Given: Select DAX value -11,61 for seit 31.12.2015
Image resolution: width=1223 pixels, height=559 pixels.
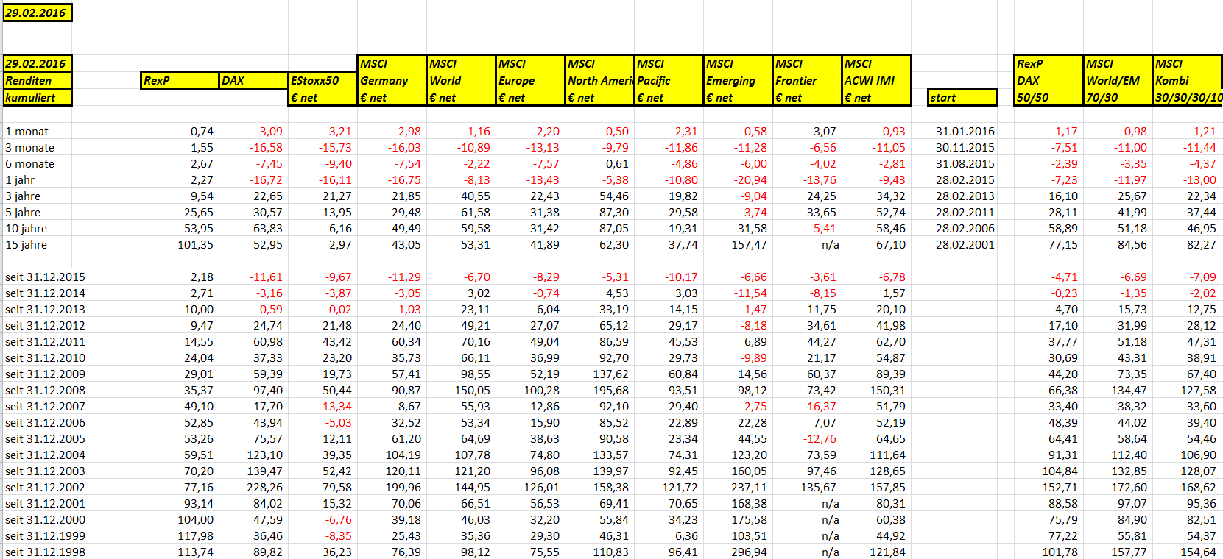Looking at the screenshot, I should point(266,277).
